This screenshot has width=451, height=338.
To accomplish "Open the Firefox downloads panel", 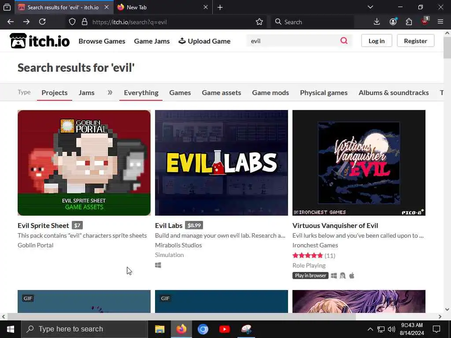I will pyautogui.click(x=377, y=22).
